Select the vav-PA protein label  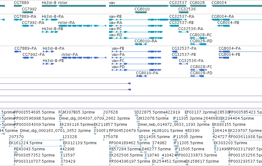coord(118,55)
